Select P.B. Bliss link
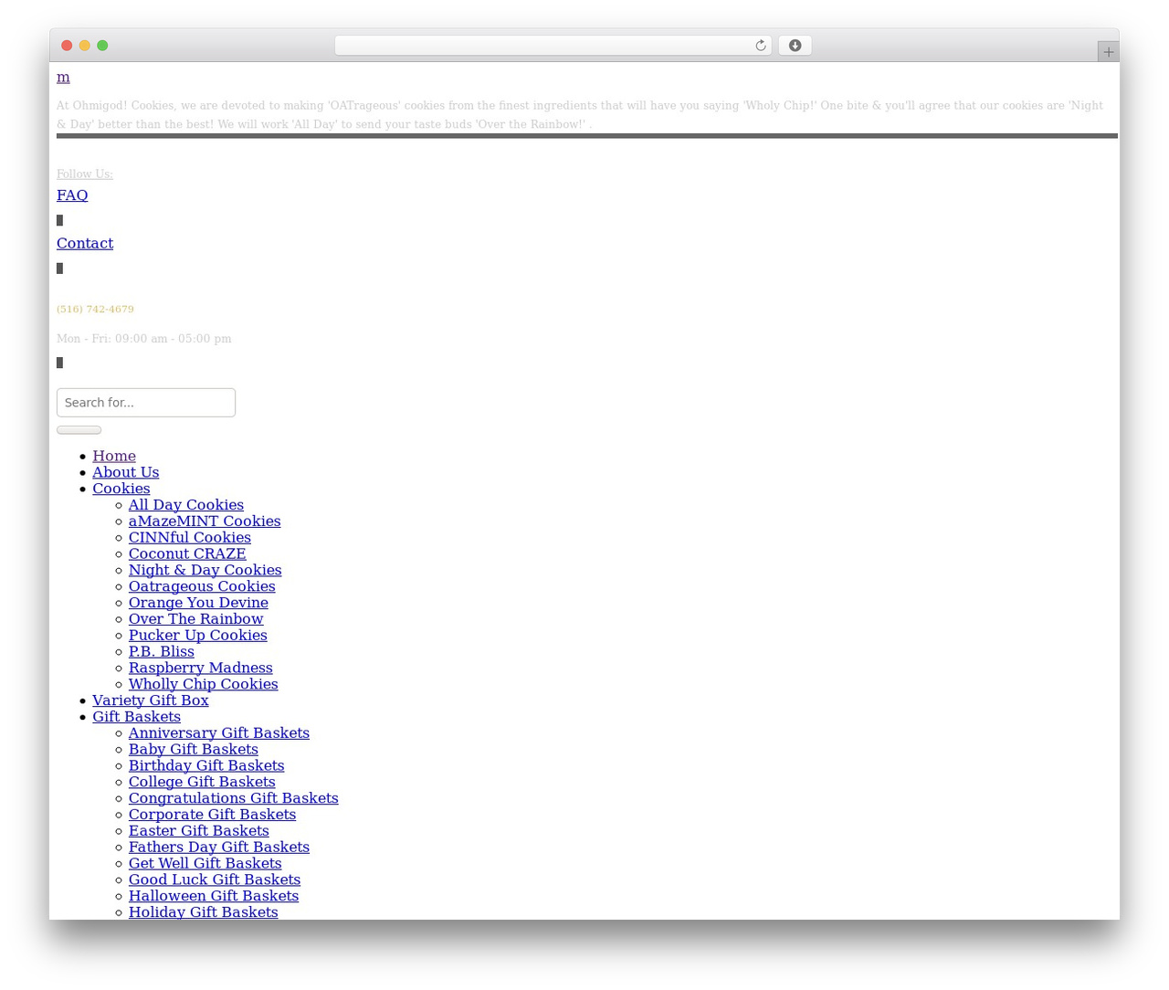 coord(162,652)
